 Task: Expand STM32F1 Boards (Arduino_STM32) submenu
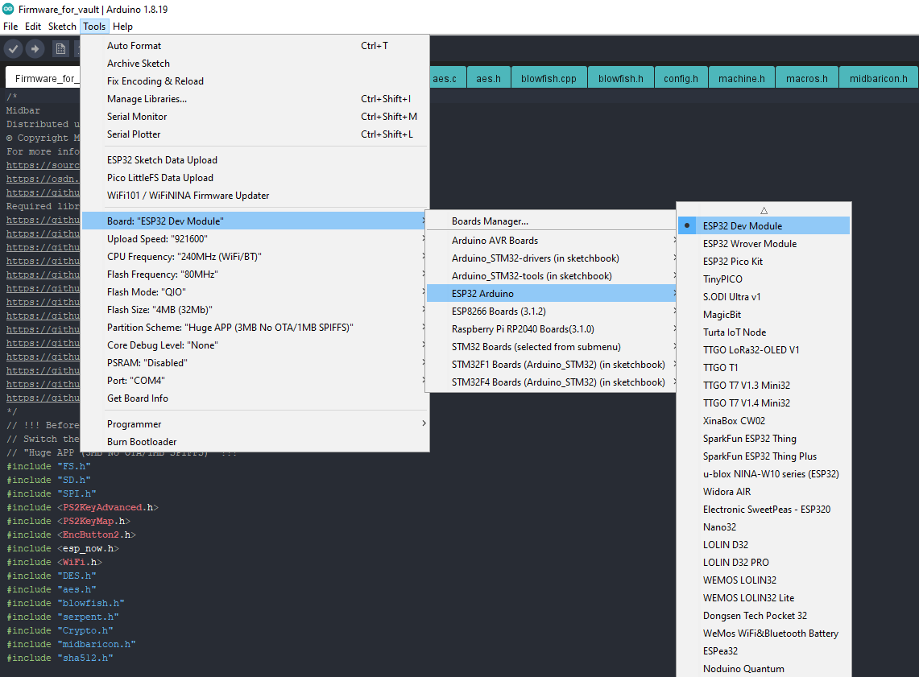tap(551, 365)
